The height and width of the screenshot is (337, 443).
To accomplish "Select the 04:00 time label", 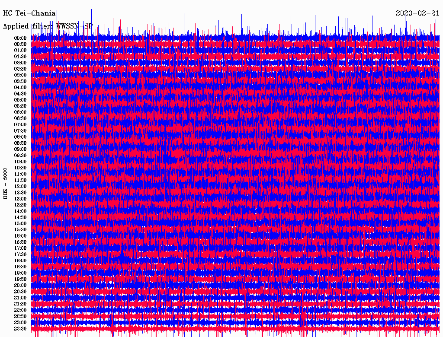I will 20,88.
